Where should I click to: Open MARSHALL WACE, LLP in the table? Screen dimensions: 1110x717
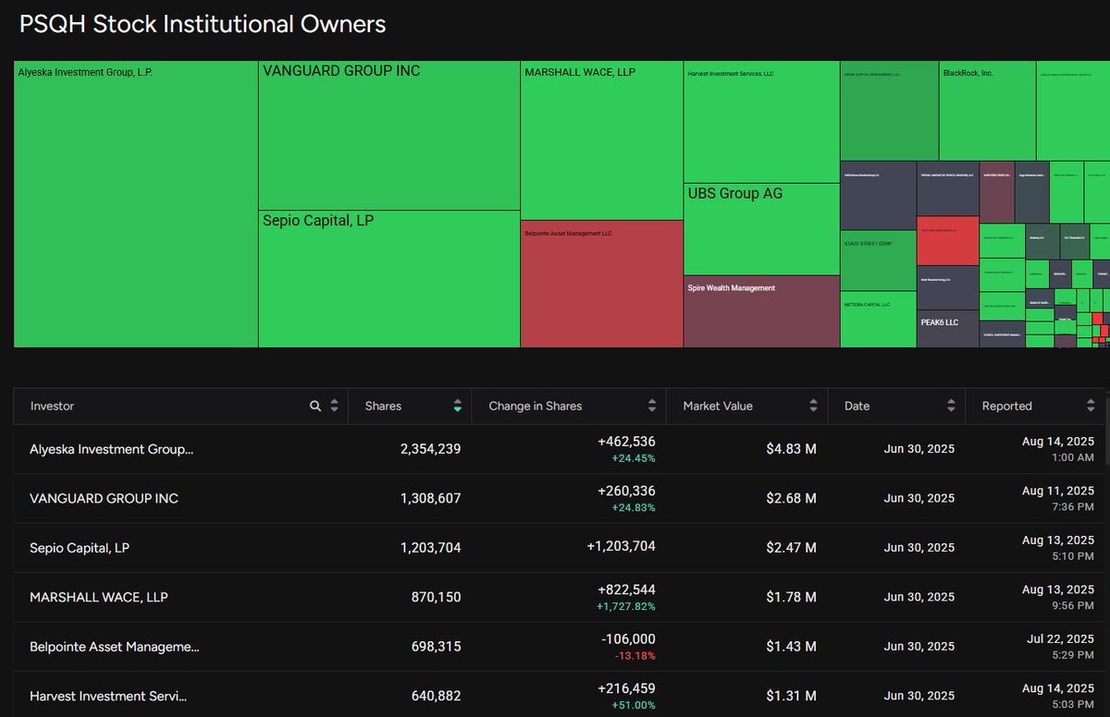(x=99, y=597)
